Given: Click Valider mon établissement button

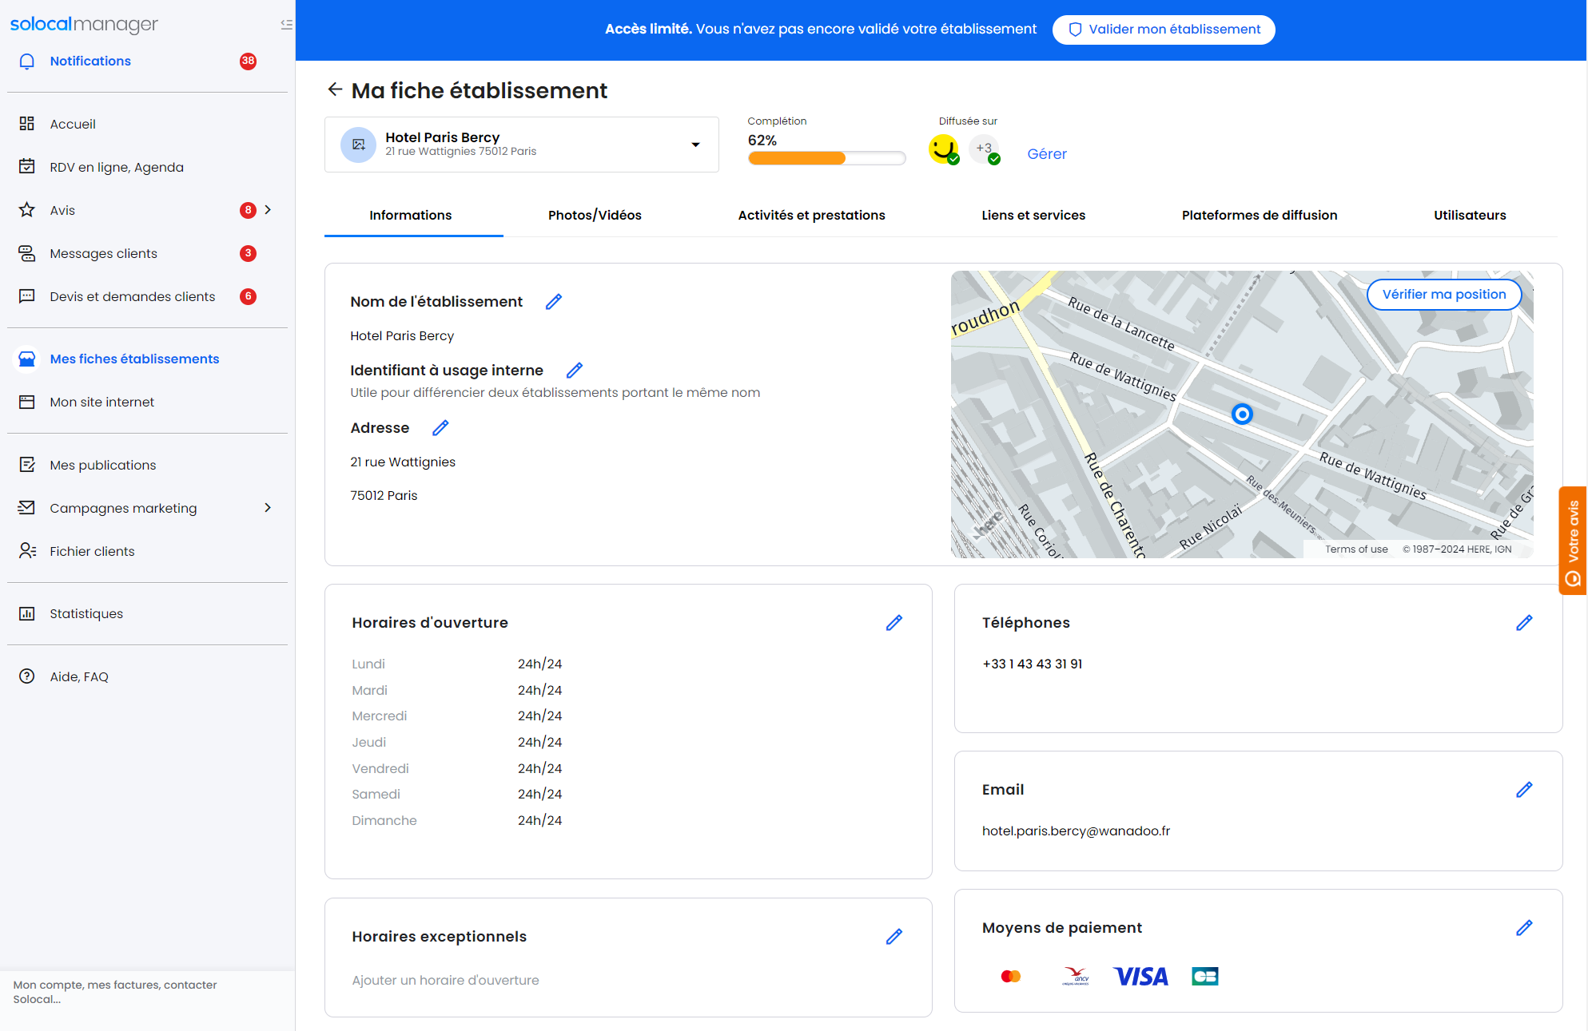Looking at the screenshot, I should click(1164, 30).
